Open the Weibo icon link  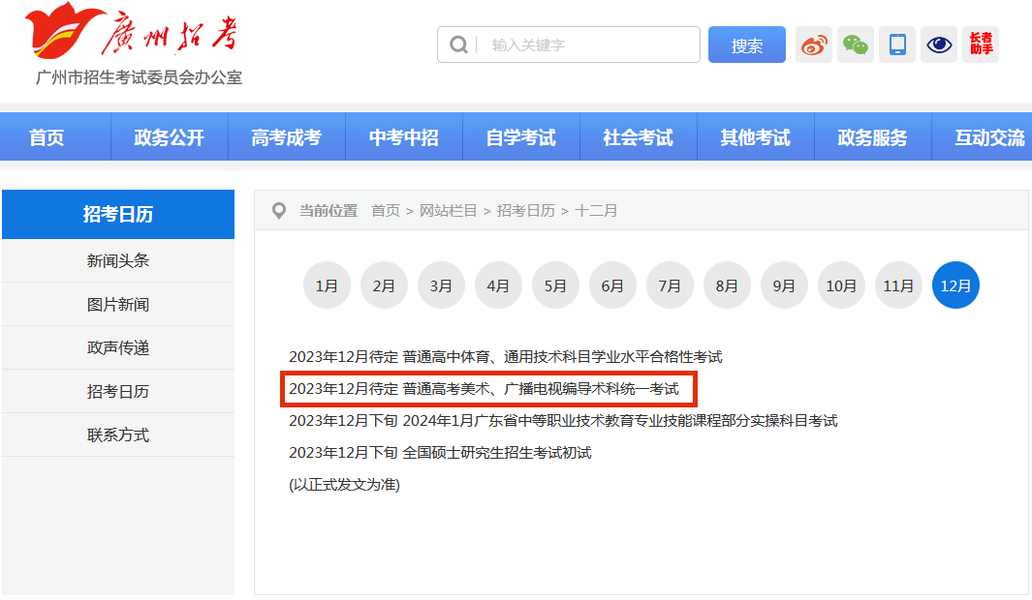click(814, 45)
